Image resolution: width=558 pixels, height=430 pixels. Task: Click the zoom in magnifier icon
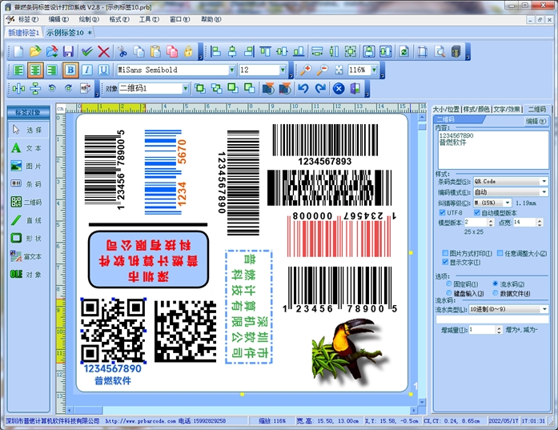[304, 70]
